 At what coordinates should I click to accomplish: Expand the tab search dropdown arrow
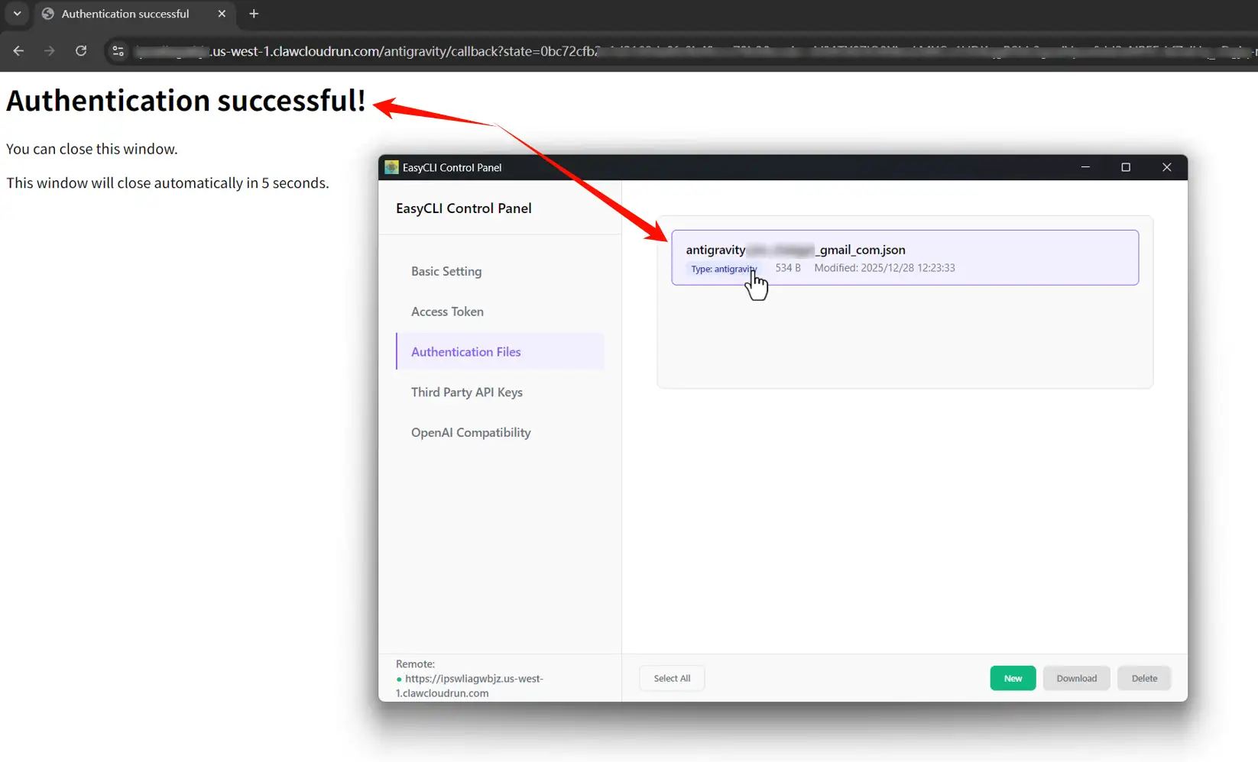pos(17,14)
